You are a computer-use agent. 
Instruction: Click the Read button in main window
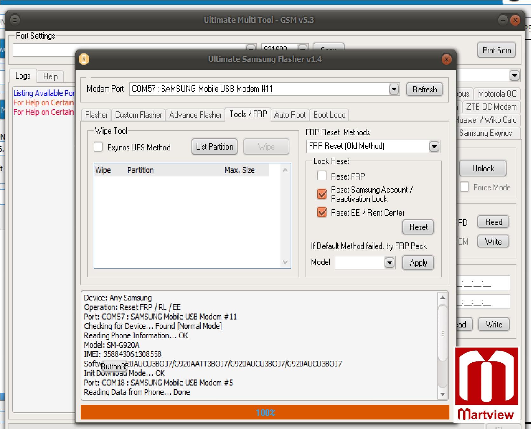click(x=493, y=222)
